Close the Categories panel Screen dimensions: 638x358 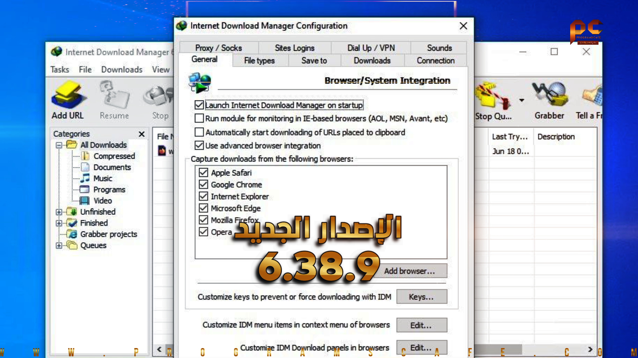coord(142,134)
